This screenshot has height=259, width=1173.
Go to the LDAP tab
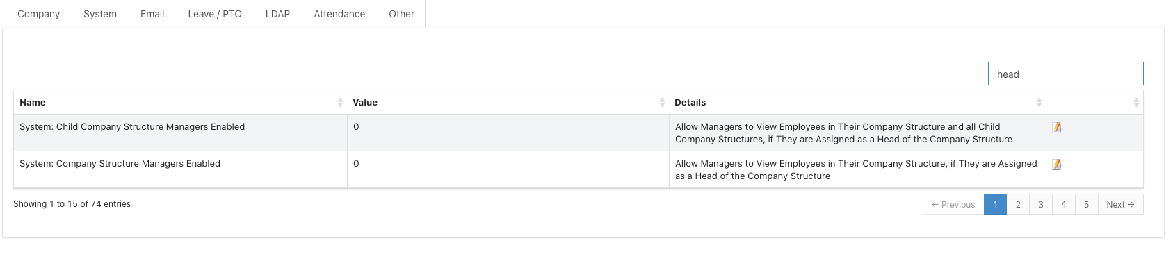(x=277, y=14)
